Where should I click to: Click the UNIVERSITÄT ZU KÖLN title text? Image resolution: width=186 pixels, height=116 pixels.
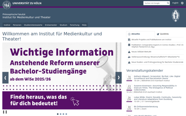[x=27, y=3]
